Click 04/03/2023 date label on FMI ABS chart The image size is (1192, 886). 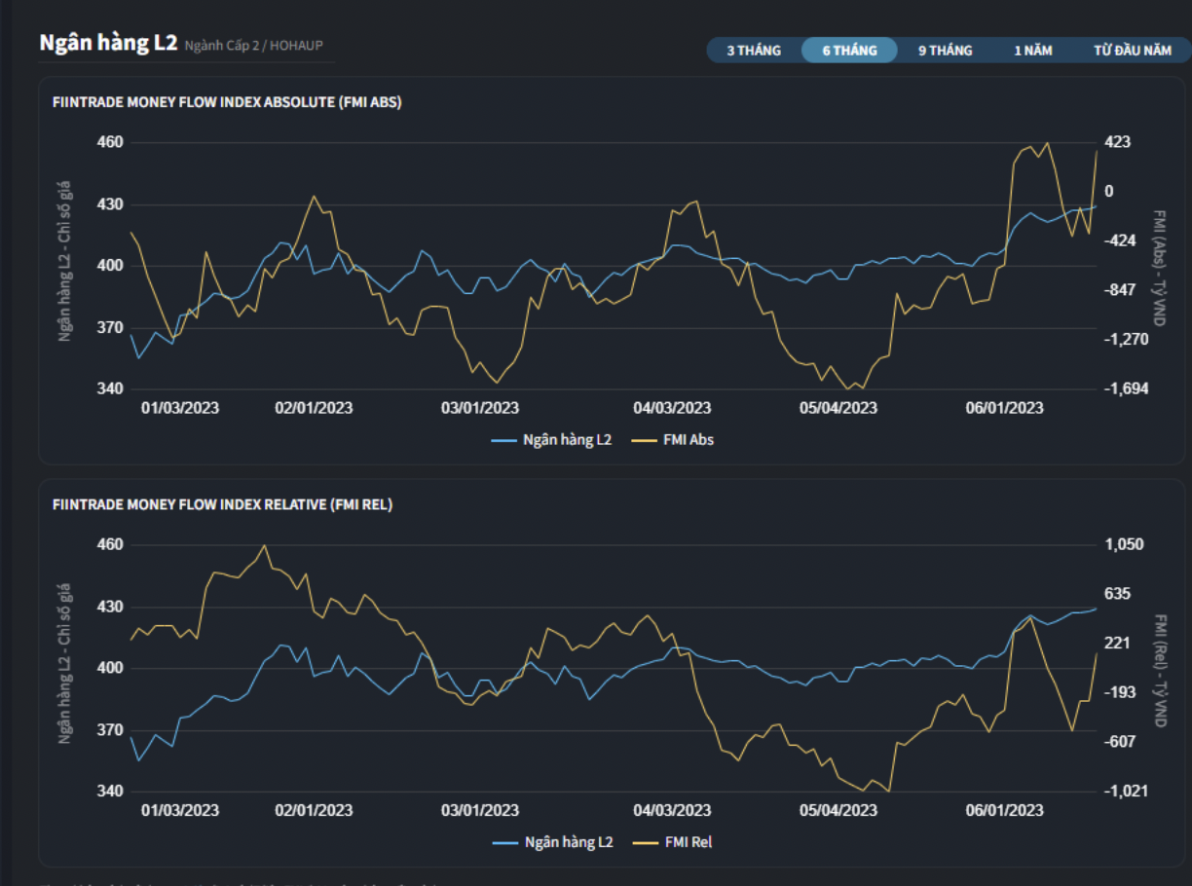pyautogui.click(x=672, y=408)
